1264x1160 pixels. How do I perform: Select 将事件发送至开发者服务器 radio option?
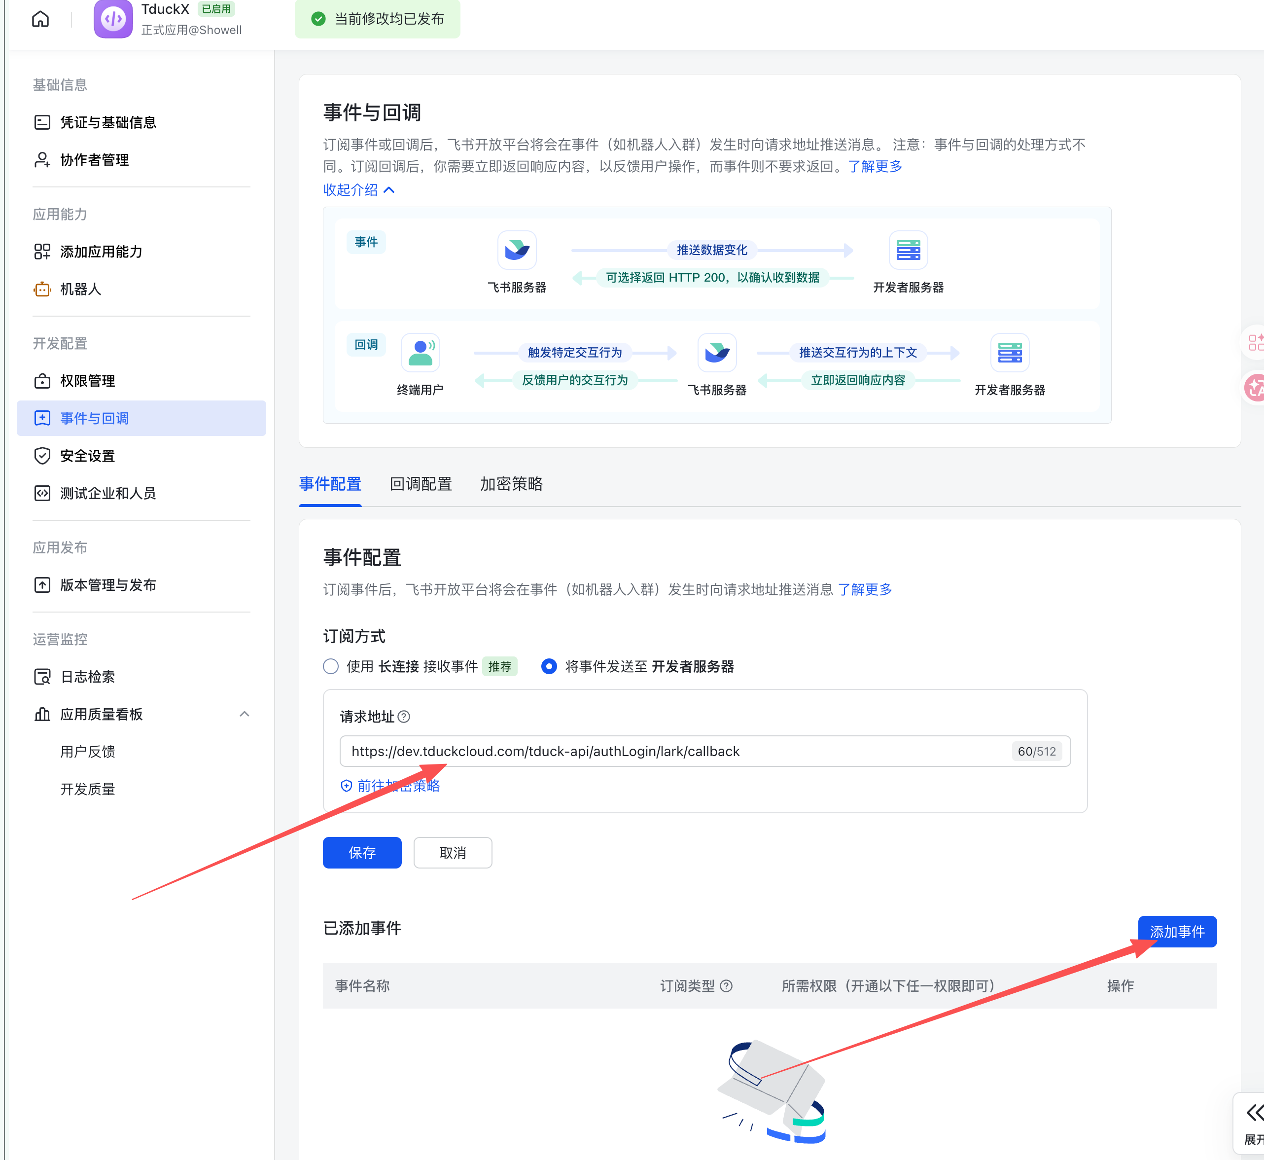[549, 667]
